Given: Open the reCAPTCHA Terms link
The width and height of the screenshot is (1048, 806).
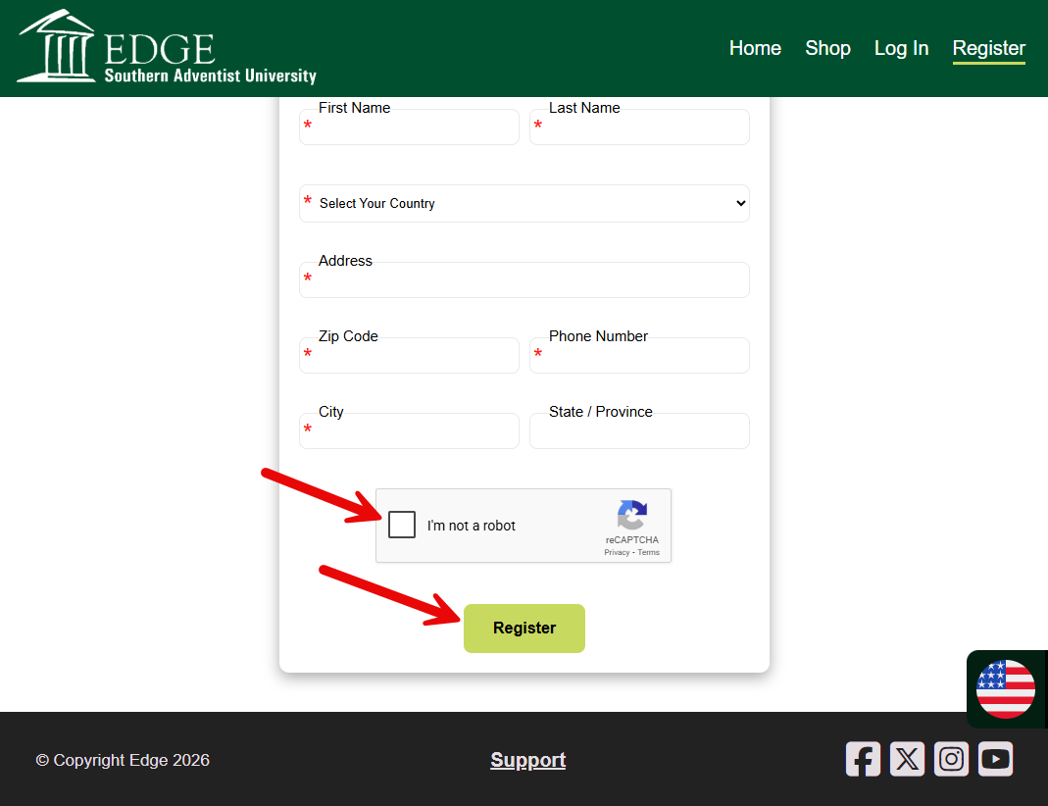Looking at the screenshot, I should [x=649, y=553].
